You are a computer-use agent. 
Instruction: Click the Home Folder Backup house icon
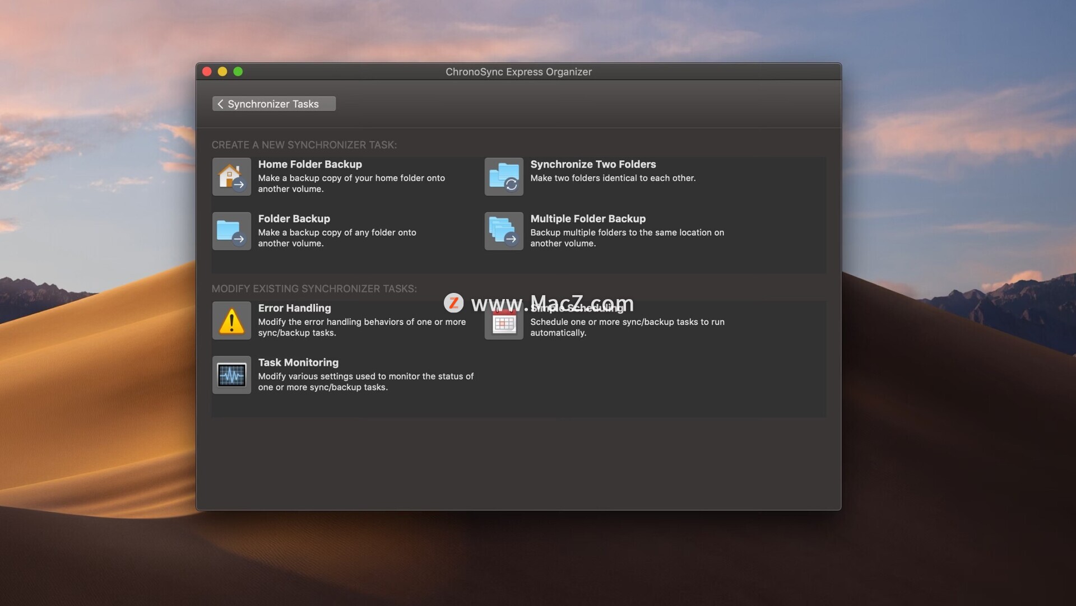coord(231,176)
